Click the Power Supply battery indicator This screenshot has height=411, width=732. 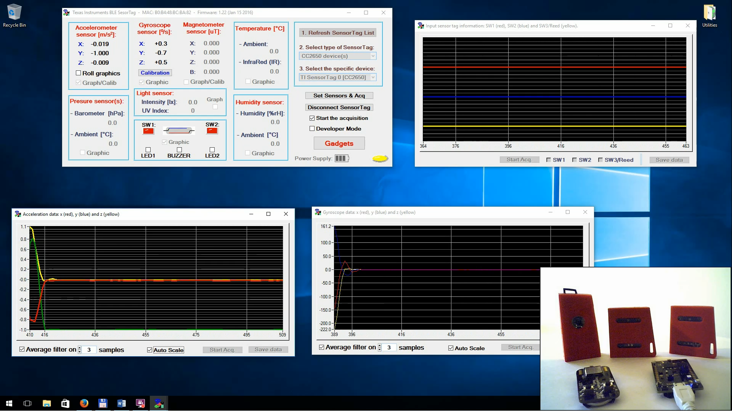[x=341, y=158]
